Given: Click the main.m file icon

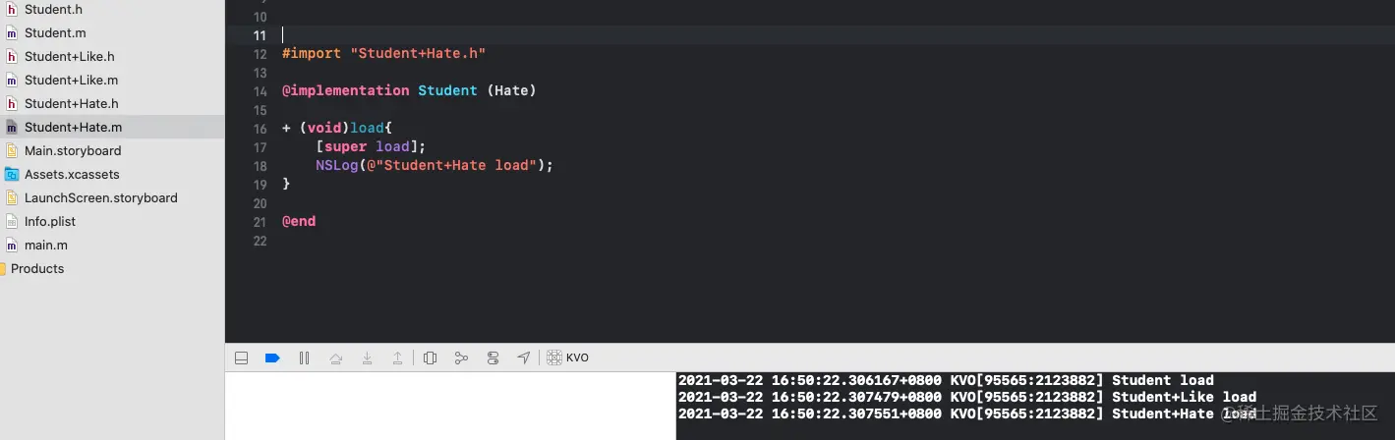Looking at the screenshot, I should click(x=12, y=245).
